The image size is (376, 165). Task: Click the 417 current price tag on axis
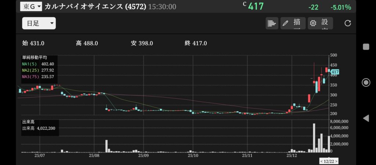tap(335, 72)
